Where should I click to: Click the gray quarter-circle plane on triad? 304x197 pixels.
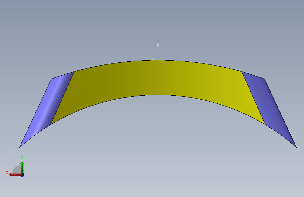click(18, 170)
